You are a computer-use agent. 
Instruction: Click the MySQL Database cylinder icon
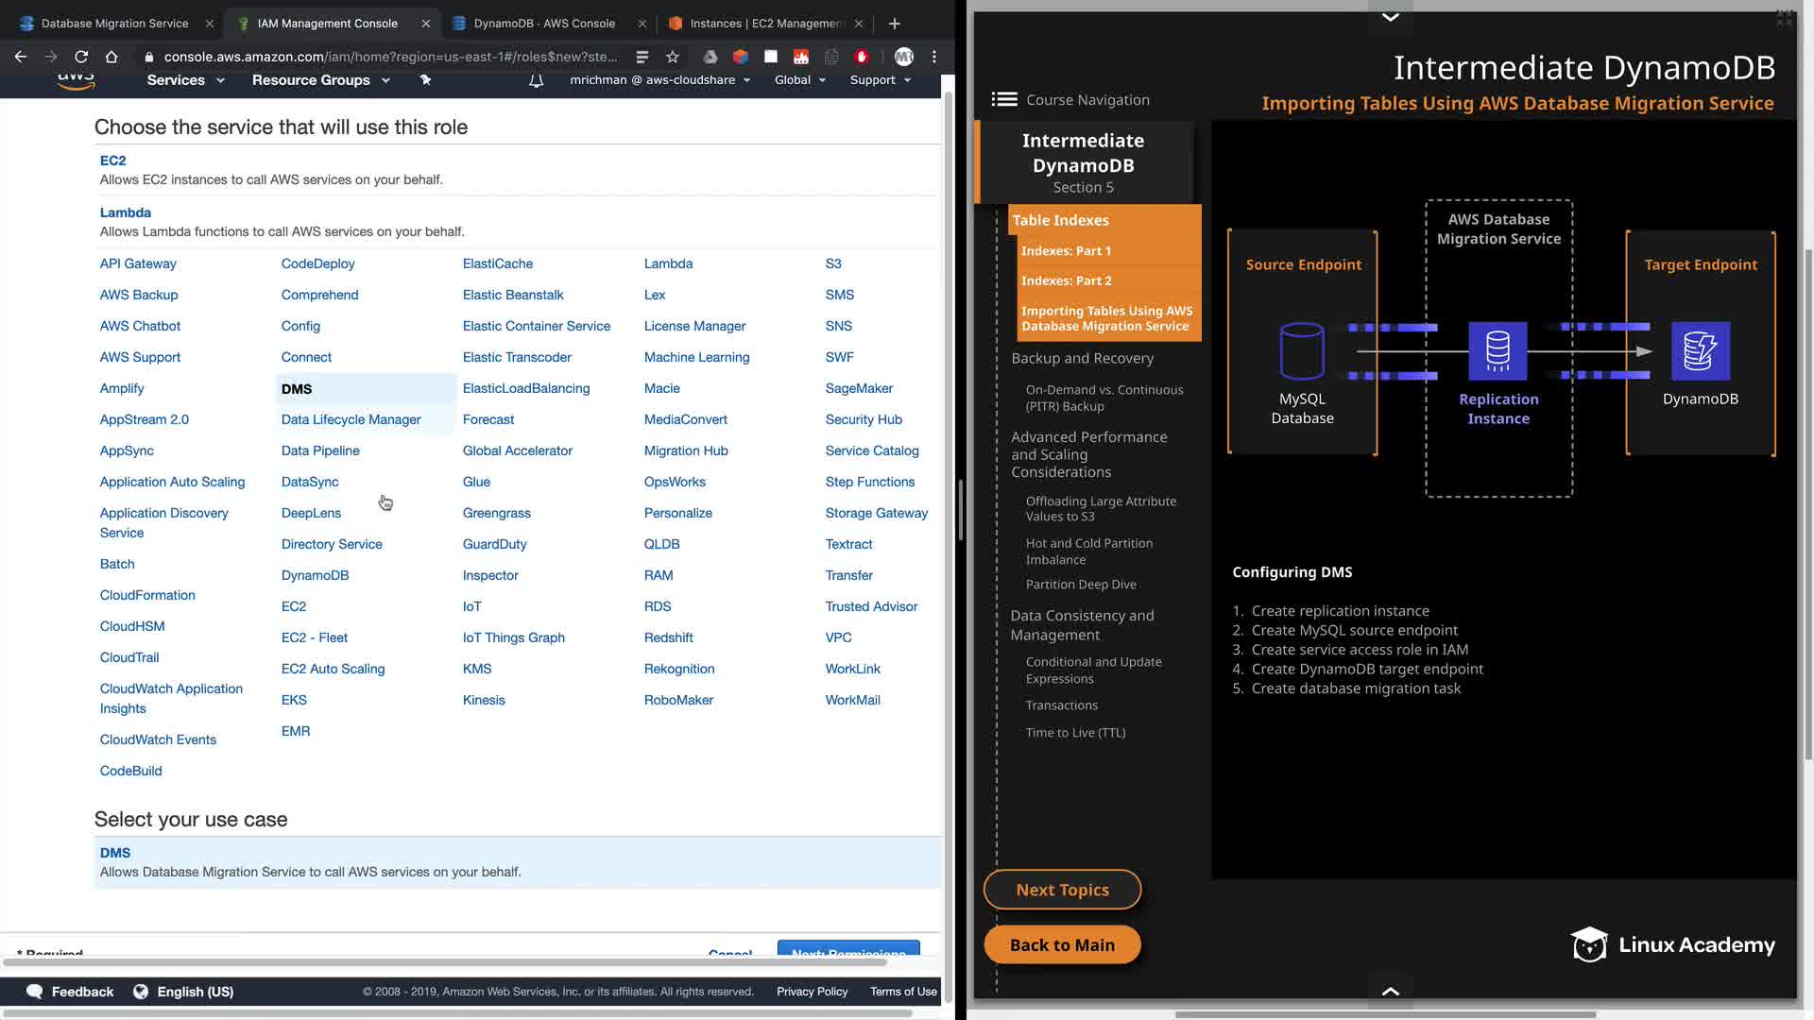[x=1301, y=350]
